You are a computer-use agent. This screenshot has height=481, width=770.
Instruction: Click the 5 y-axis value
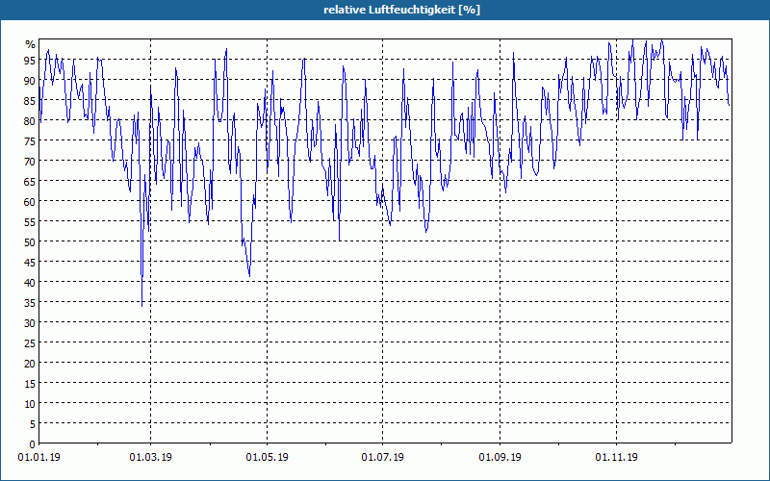[x=33, y=423]
